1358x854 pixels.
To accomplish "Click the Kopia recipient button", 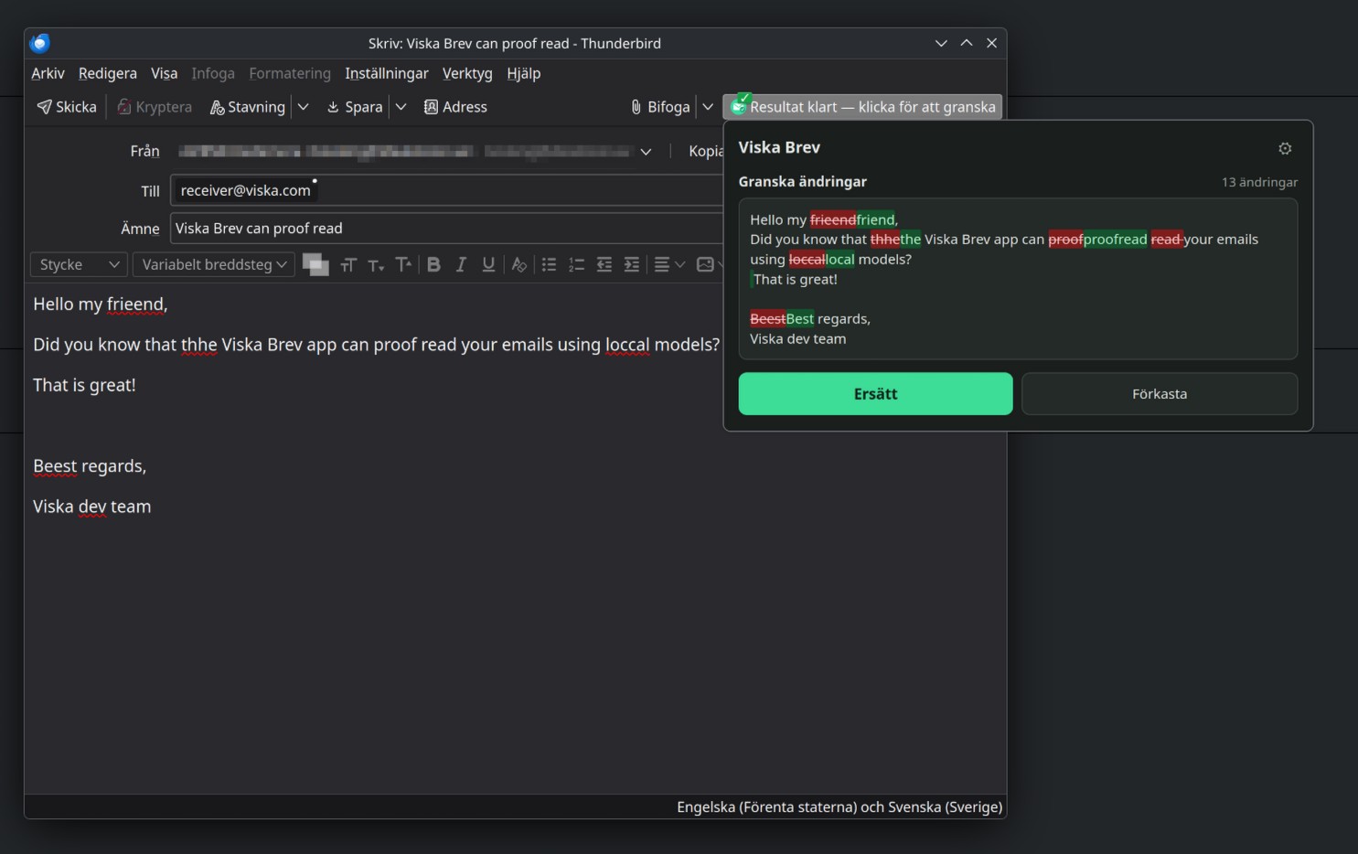I will pyautogui.click(x=705, y=152).
